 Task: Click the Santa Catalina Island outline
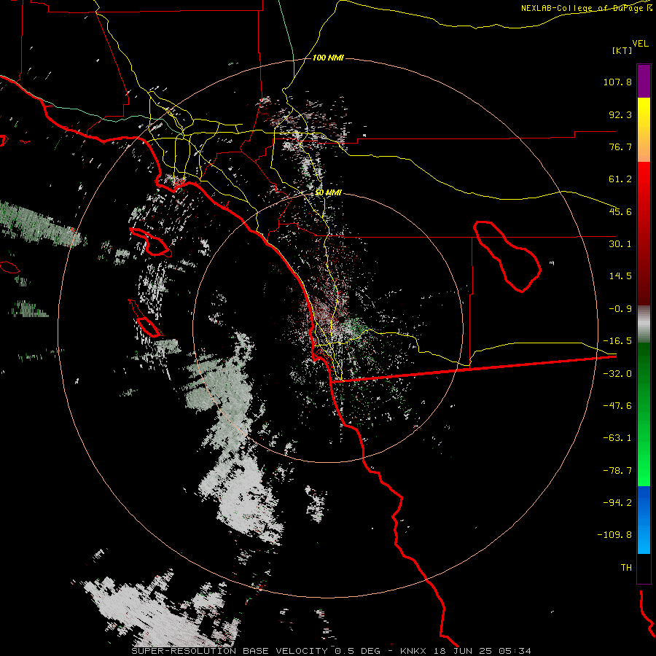(150, 242)
